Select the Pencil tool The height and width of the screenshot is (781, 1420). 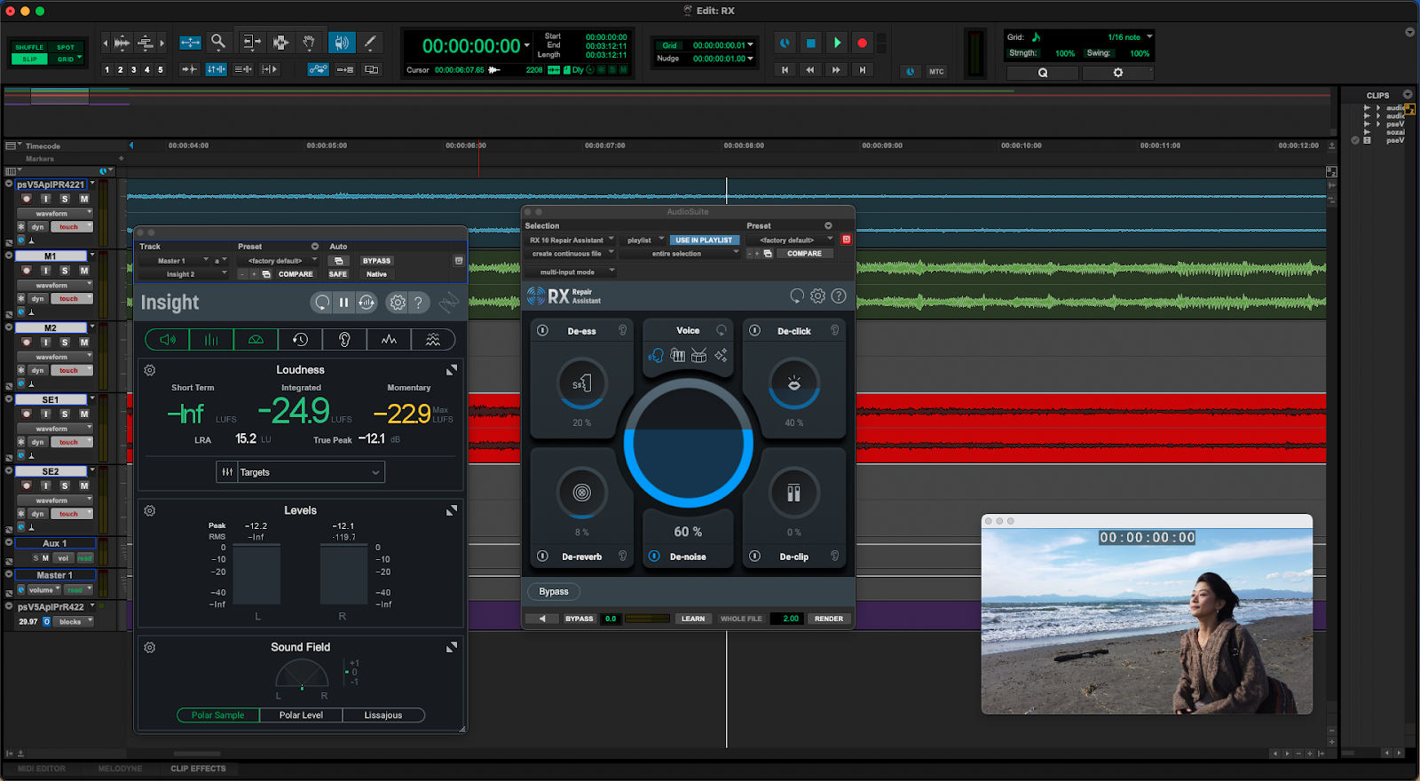click(x=370, y=42)
